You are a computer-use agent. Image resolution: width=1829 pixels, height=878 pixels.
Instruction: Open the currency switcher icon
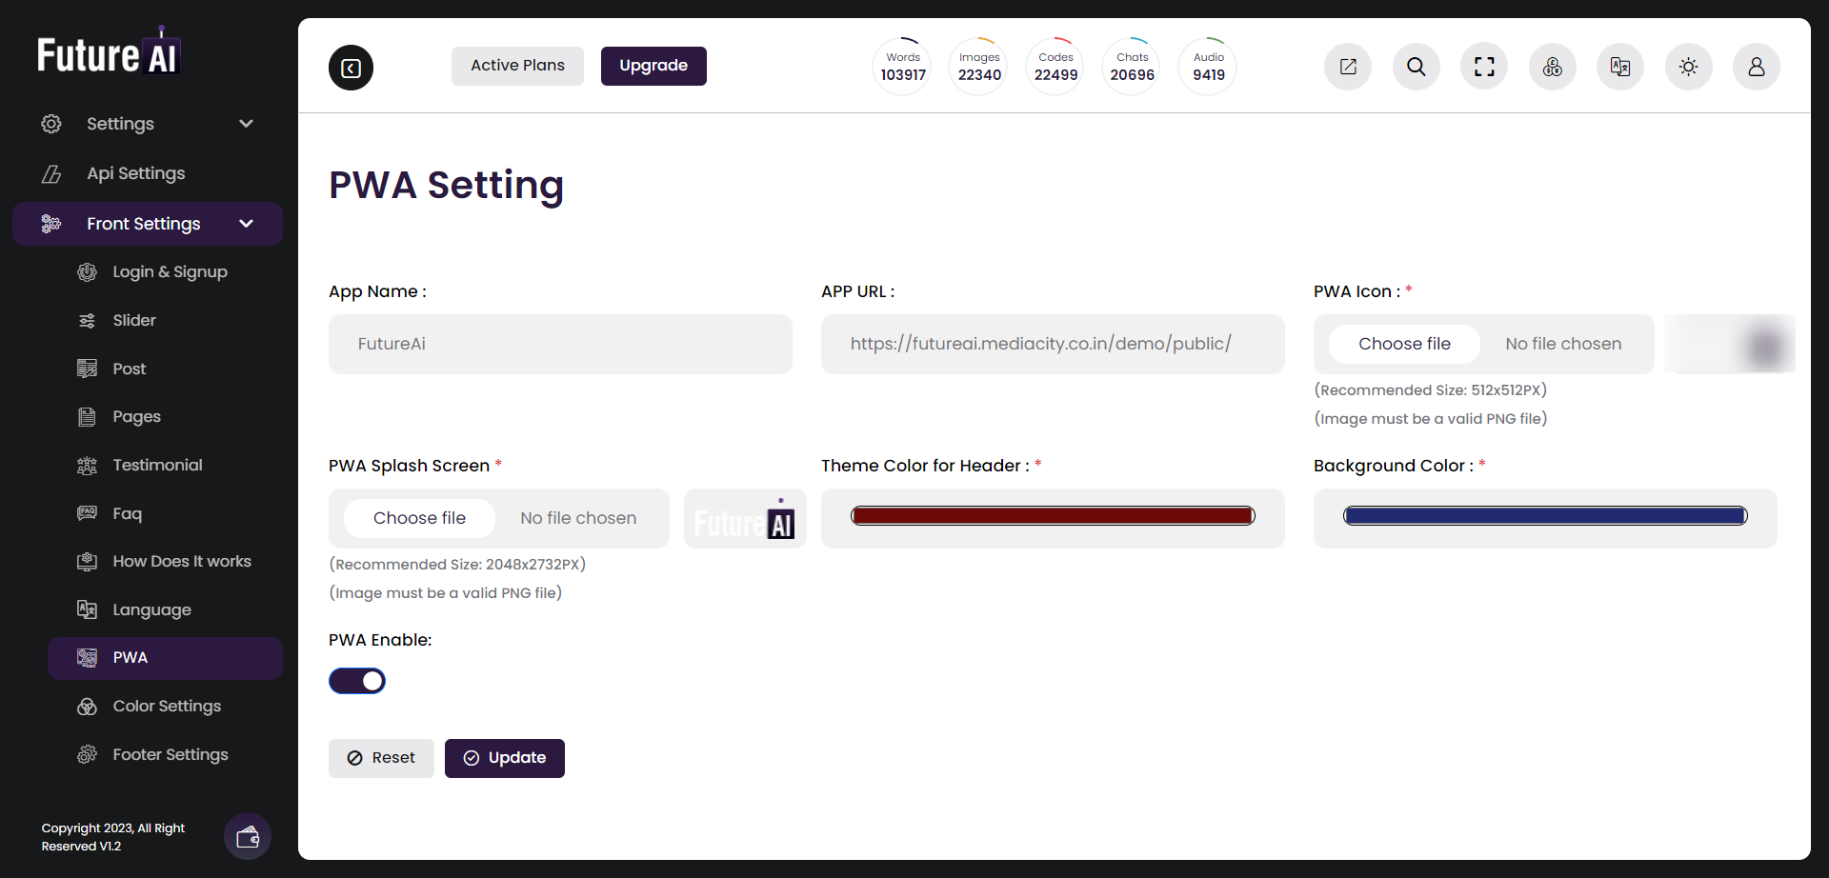tap(1552, 67)
